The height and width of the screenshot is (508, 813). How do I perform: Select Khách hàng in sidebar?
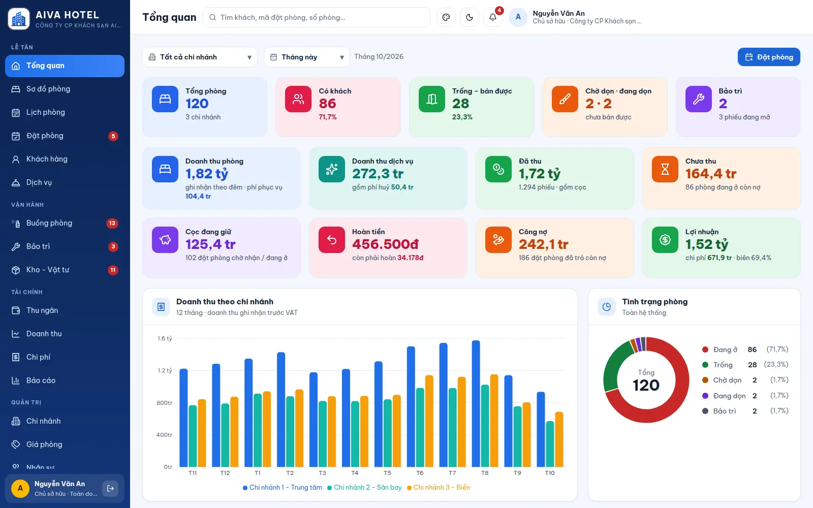65,159
